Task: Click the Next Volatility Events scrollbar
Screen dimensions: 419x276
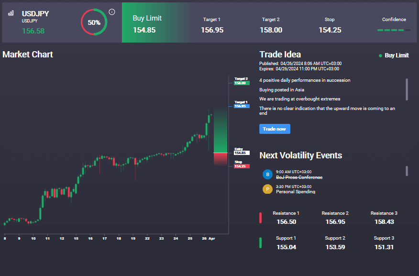Action: (x=407, y=171)
